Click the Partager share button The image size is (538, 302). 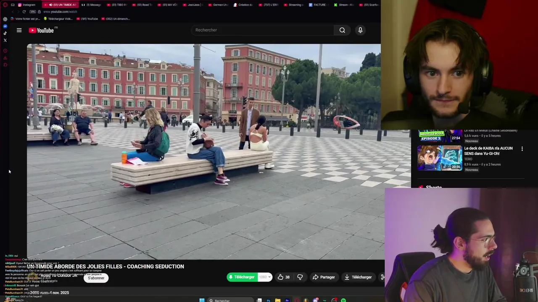[x=324, y=277]
